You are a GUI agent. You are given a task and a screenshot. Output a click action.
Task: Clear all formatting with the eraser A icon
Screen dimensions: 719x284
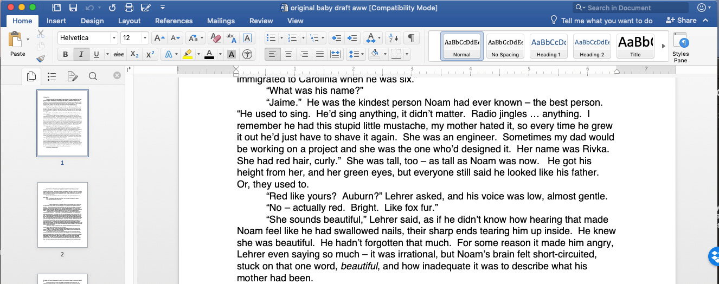215,38
